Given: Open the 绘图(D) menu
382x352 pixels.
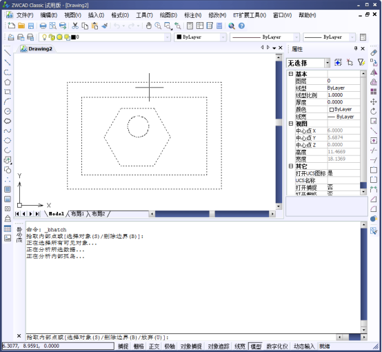Looking at the screenshot, I should 168,15.
